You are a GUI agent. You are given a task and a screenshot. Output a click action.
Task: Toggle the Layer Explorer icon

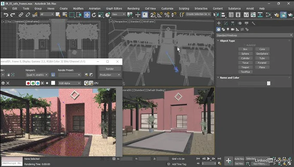[238, 15]
